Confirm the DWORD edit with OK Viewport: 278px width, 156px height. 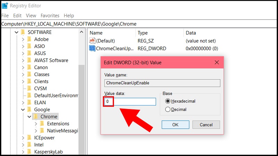point(175,125)
